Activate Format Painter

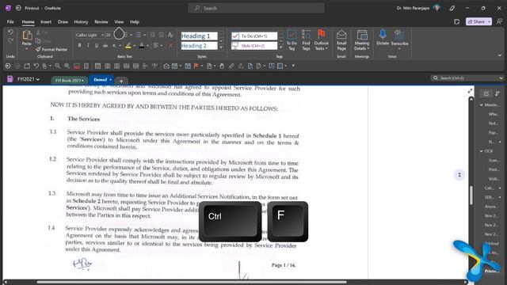point(51,49)
